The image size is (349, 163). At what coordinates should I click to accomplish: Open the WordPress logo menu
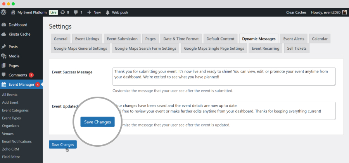(3, 12)
